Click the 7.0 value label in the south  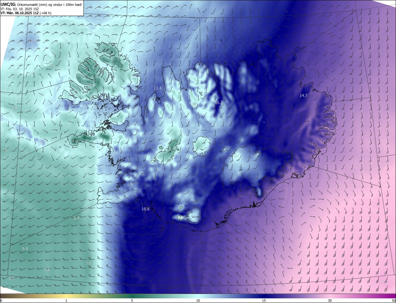click(x=88, y=263)
